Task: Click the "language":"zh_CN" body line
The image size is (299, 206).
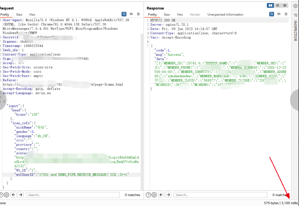Action: tap(32, 136)
